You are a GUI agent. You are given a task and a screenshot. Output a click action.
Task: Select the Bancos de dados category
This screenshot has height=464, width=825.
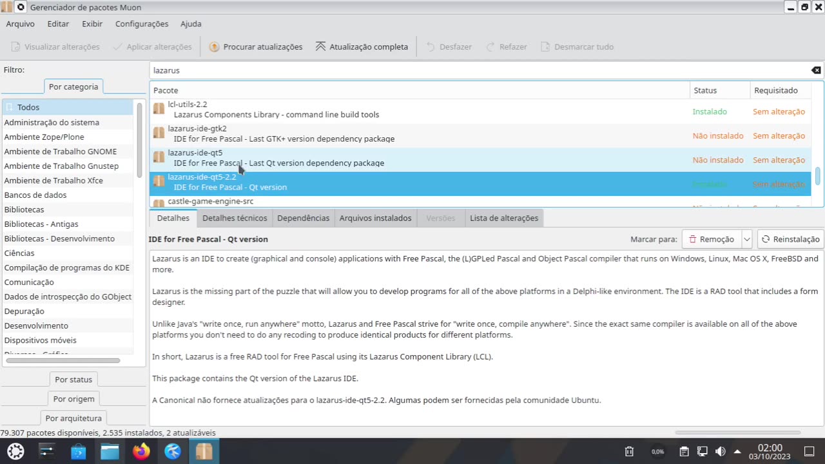[68, 195]
